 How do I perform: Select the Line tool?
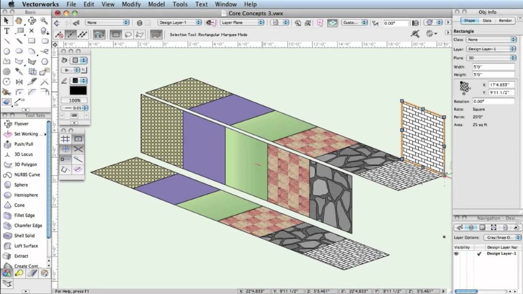[6, 41]
